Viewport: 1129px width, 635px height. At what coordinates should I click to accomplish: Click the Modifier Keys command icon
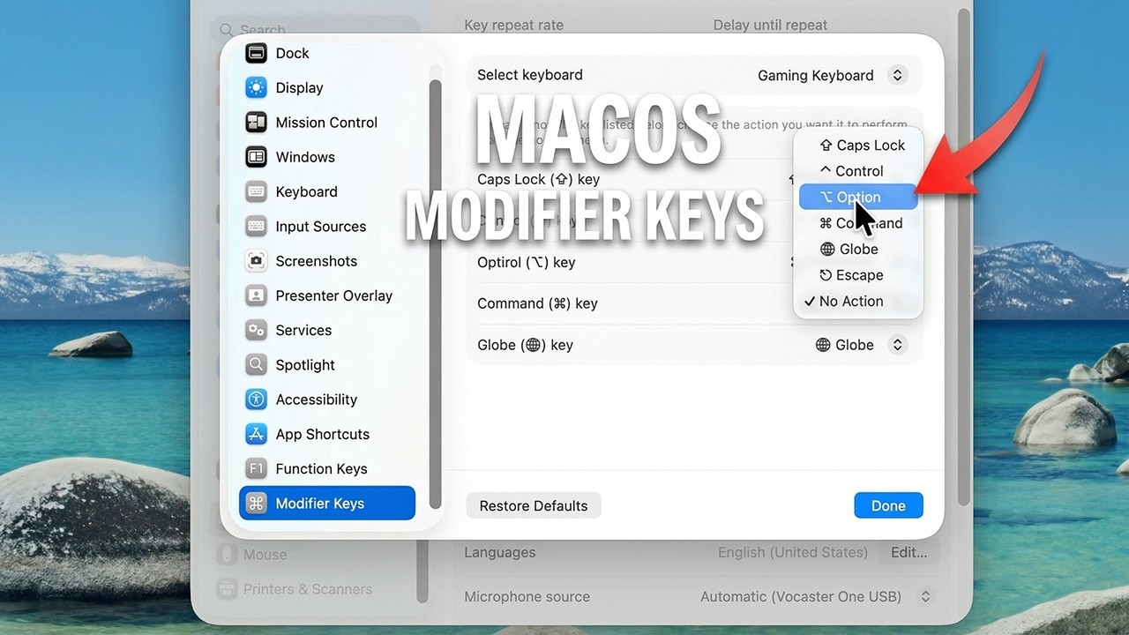pos(256,504)
